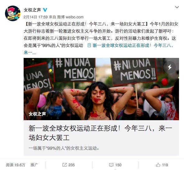Open the post timestamp 2月14日 17:59
184x170 pixels.
pos(35,17)
